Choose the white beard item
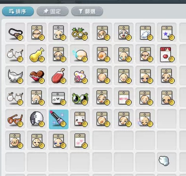This screenshot has width=186, height=176. click(x=15, y=76)
